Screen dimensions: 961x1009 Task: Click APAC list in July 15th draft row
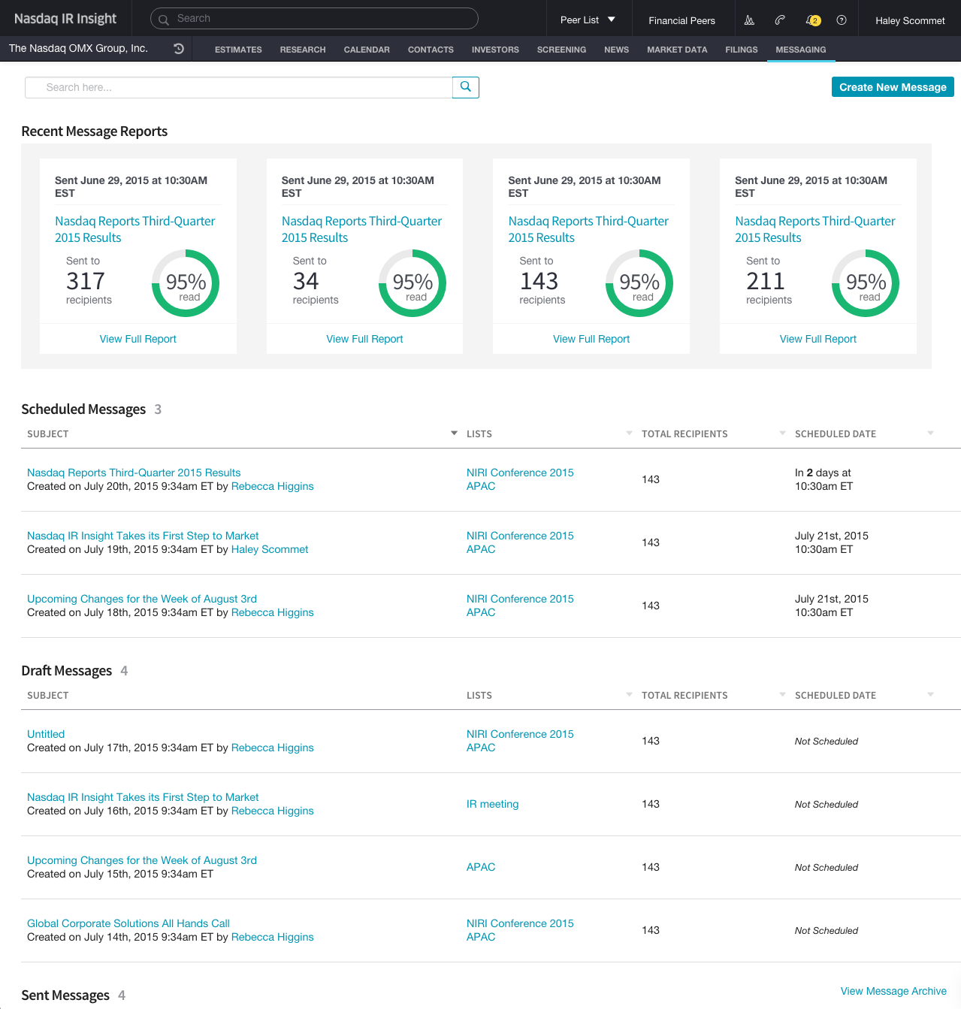point(481,867)
